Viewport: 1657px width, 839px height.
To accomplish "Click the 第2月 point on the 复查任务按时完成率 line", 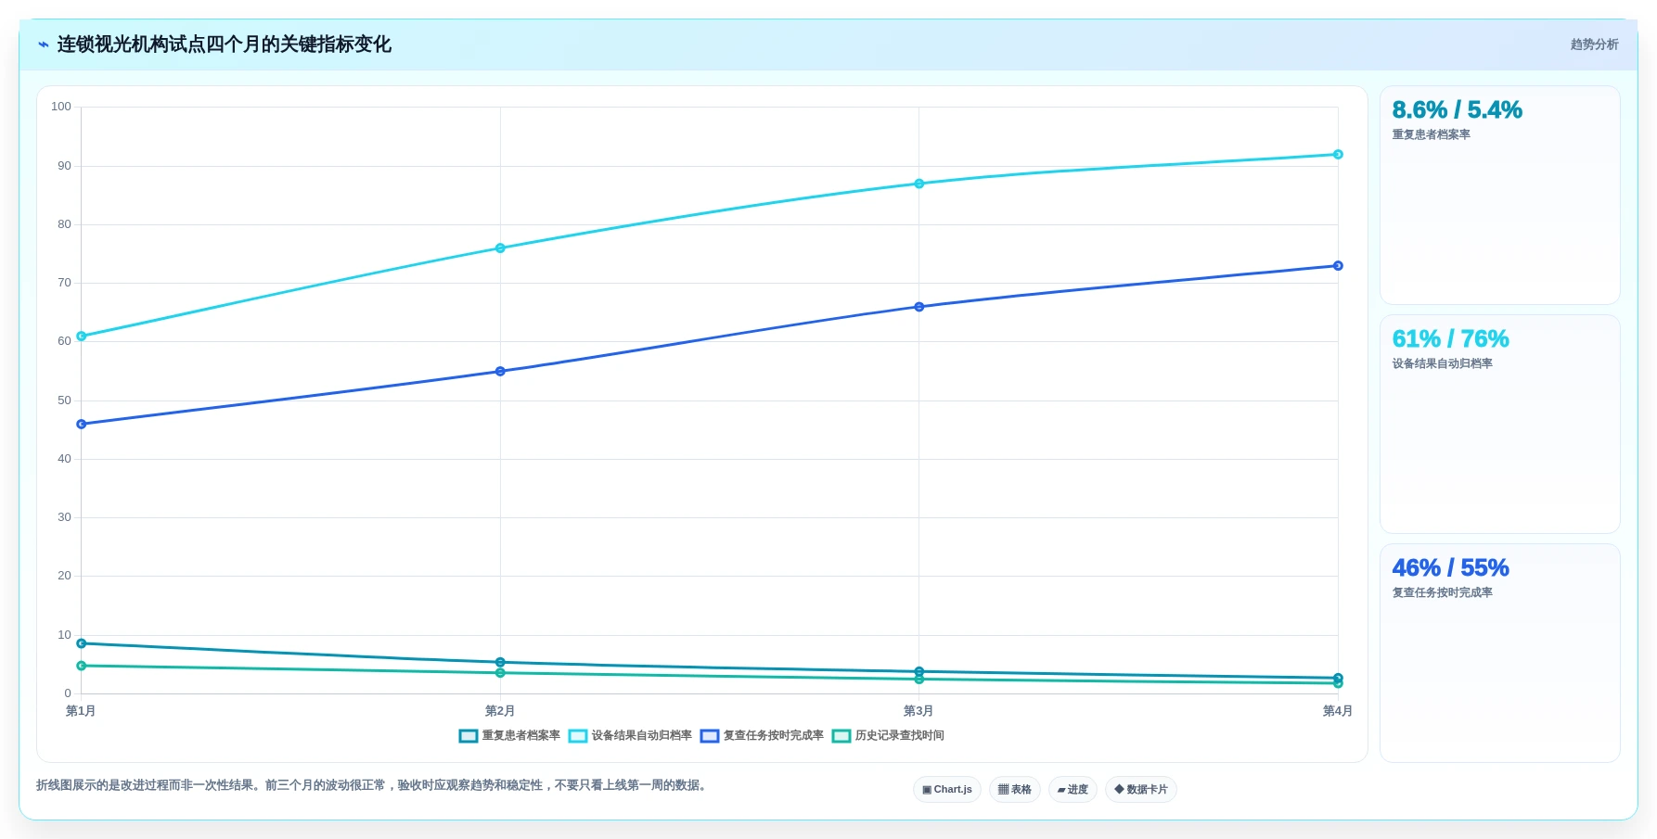I will (500, 372).
